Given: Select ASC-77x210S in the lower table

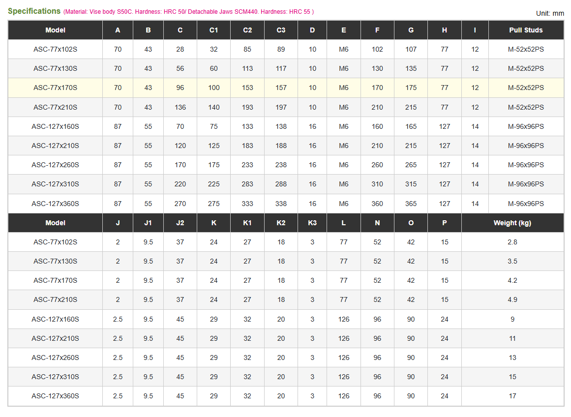Looking at the screenshot, I should pyautogui.click(x=56, y=300).
